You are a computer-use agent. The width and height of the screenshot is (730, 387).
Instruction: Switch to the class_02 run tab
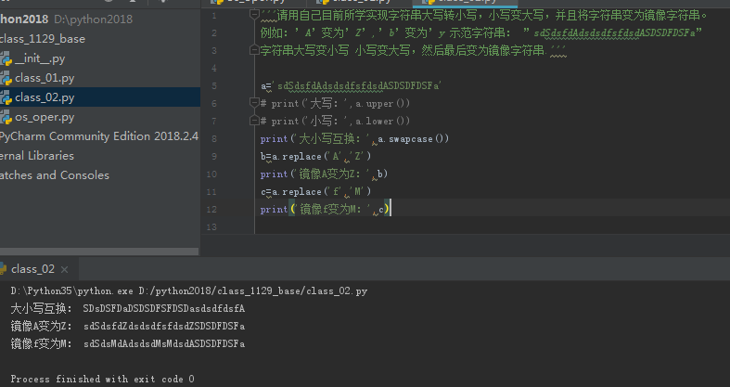(32, 269)
